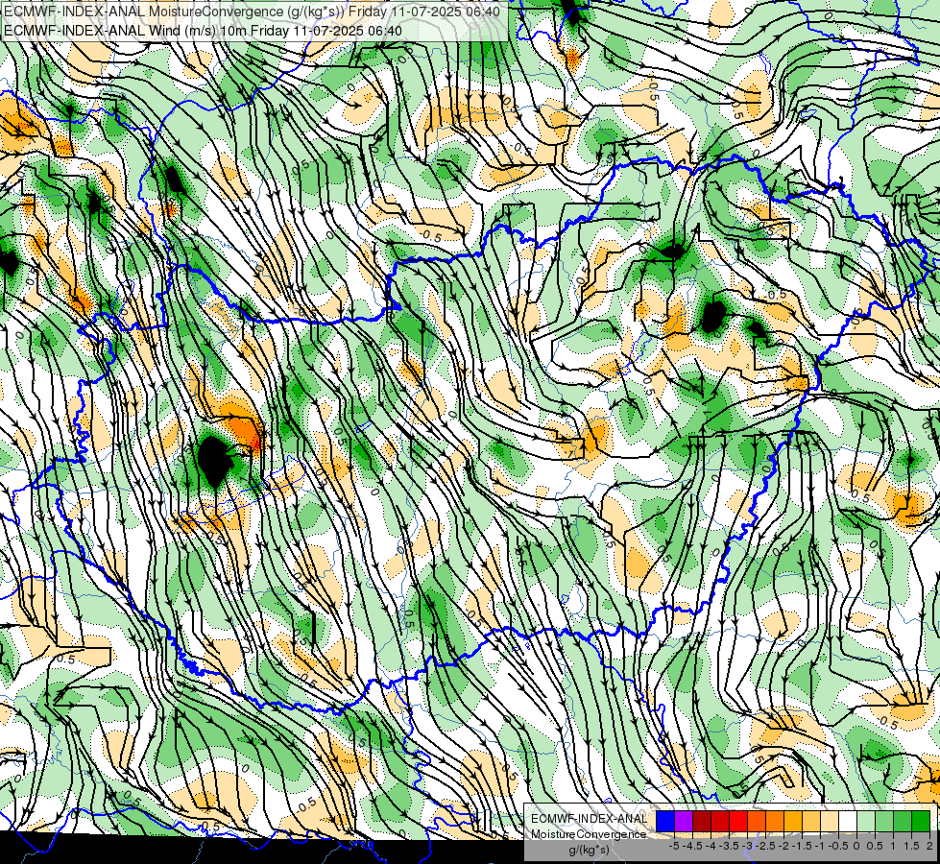This screenshot has height=864, width=940.
Task: Click the legend label 'MoistureConvergence'
Action: coord(589,834)
